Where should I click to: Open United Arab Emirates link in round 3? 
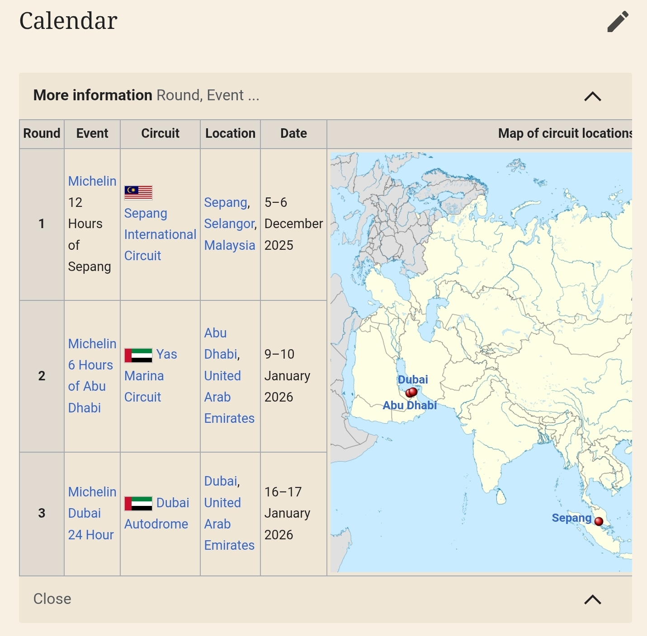(x=229, y=524)
